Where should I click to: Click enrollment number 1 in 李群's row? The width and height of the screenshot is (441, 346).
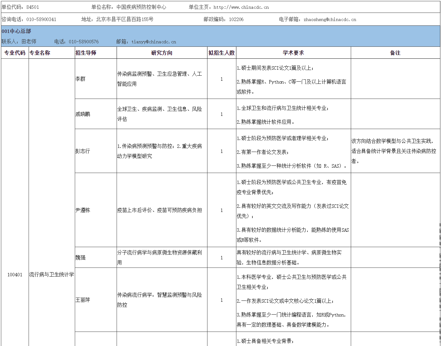222,79
